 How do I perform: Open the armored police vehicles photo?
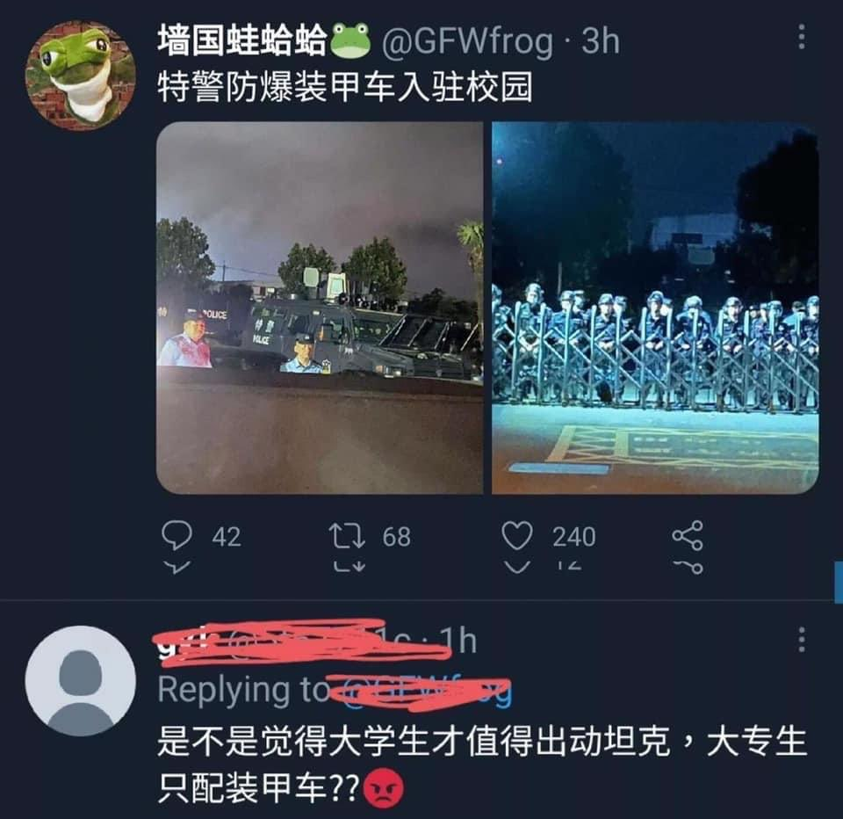(320, 308)
